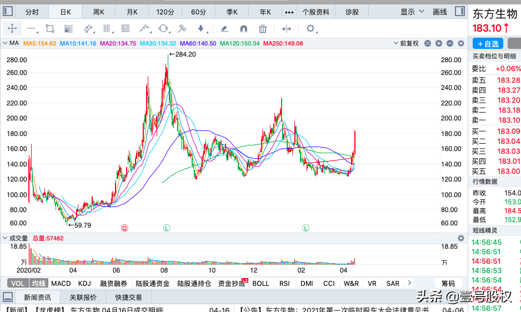The image size is (521, 312).
Task: Switch to 120分 tab
Action: tap(165, 12)
